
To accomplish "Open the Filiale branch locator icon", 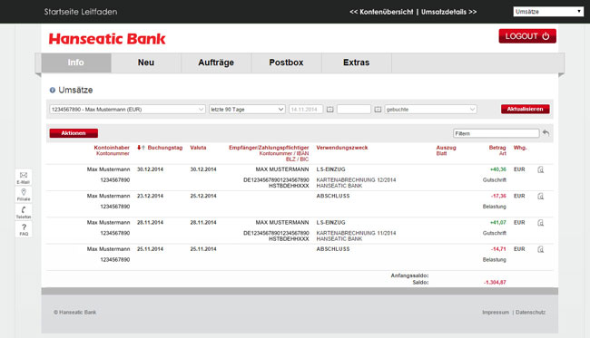I will pyautogui.click(x=24, y=195).
